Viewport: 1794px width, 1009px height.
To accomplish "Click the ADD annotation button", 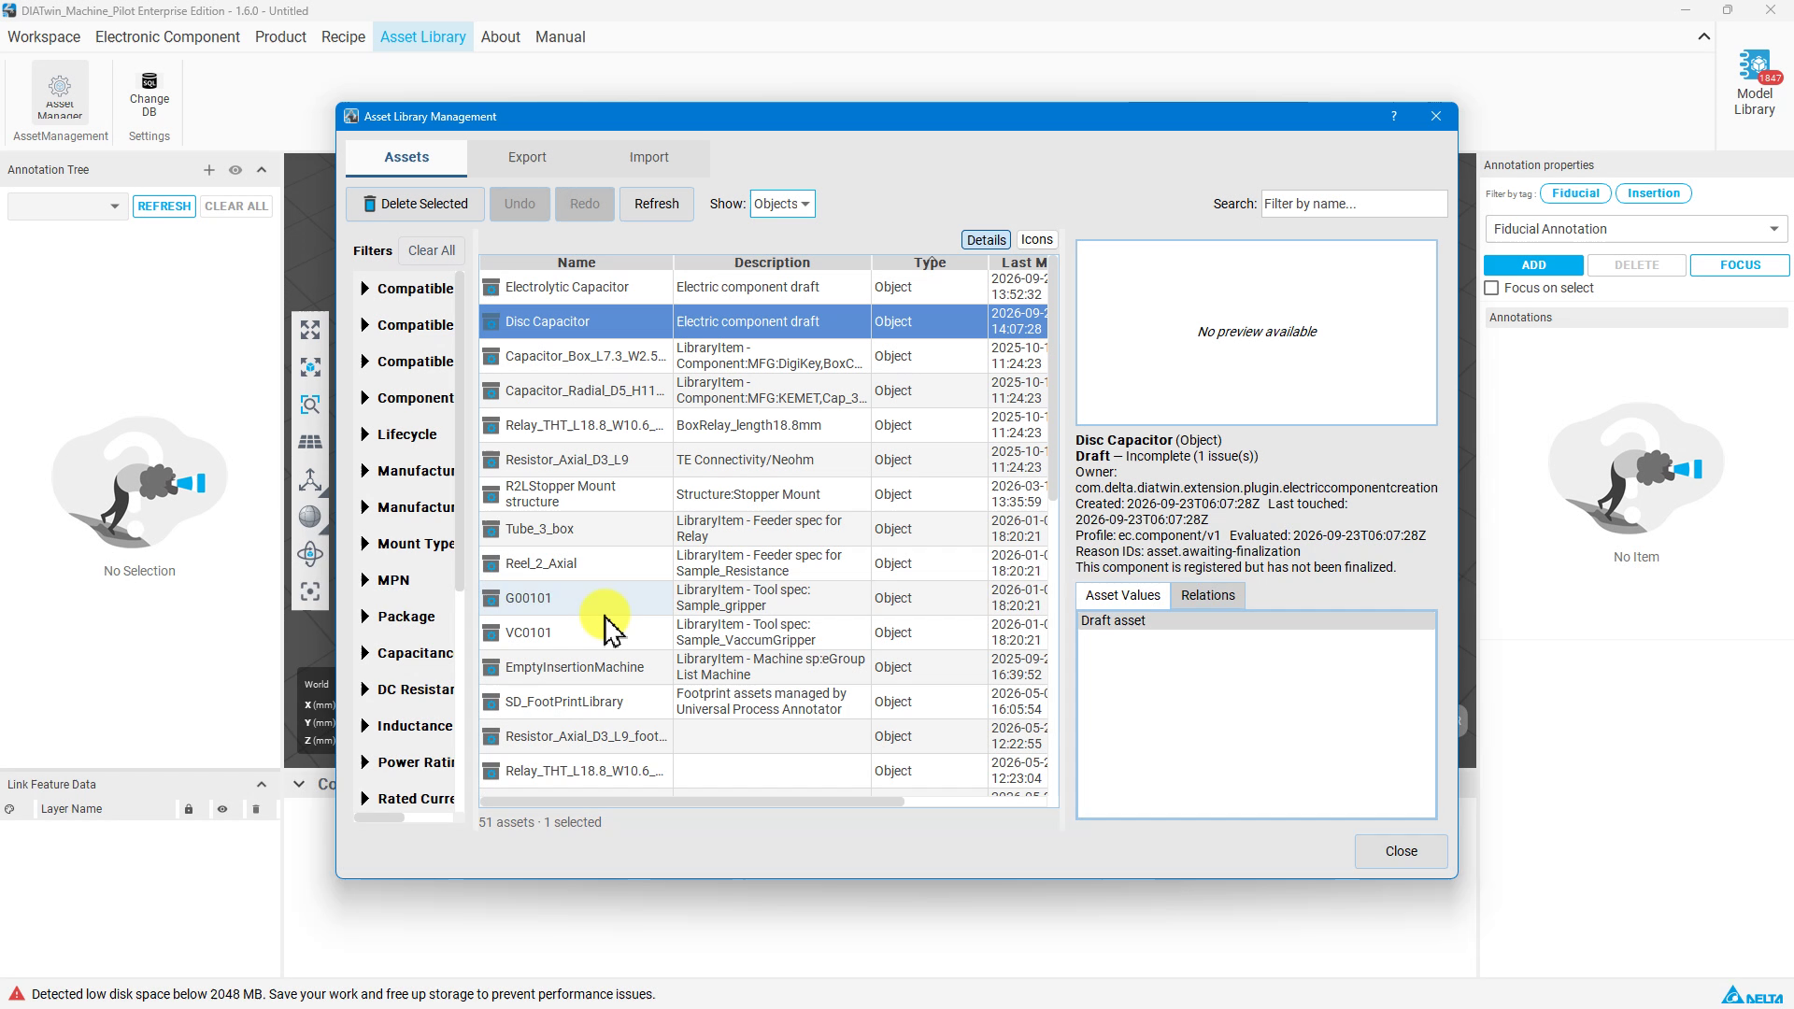I will coord(1533,265).
